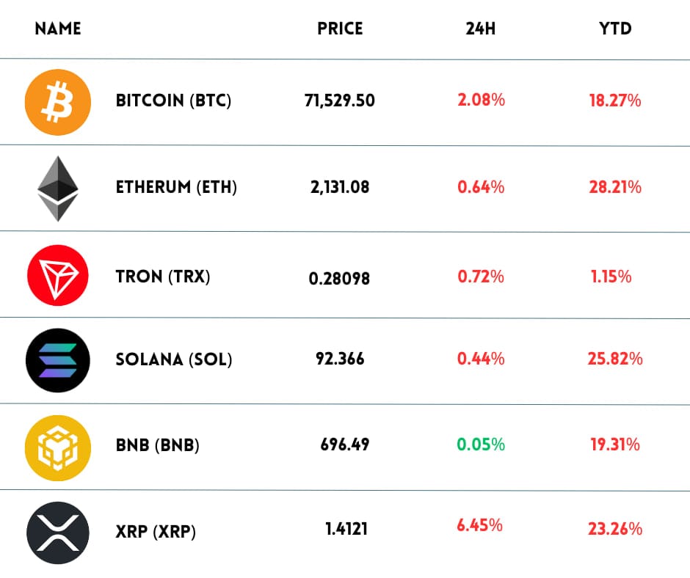690x578 pixels.
Task: Sort by the PRICE column header
Action: click(340, 29)
